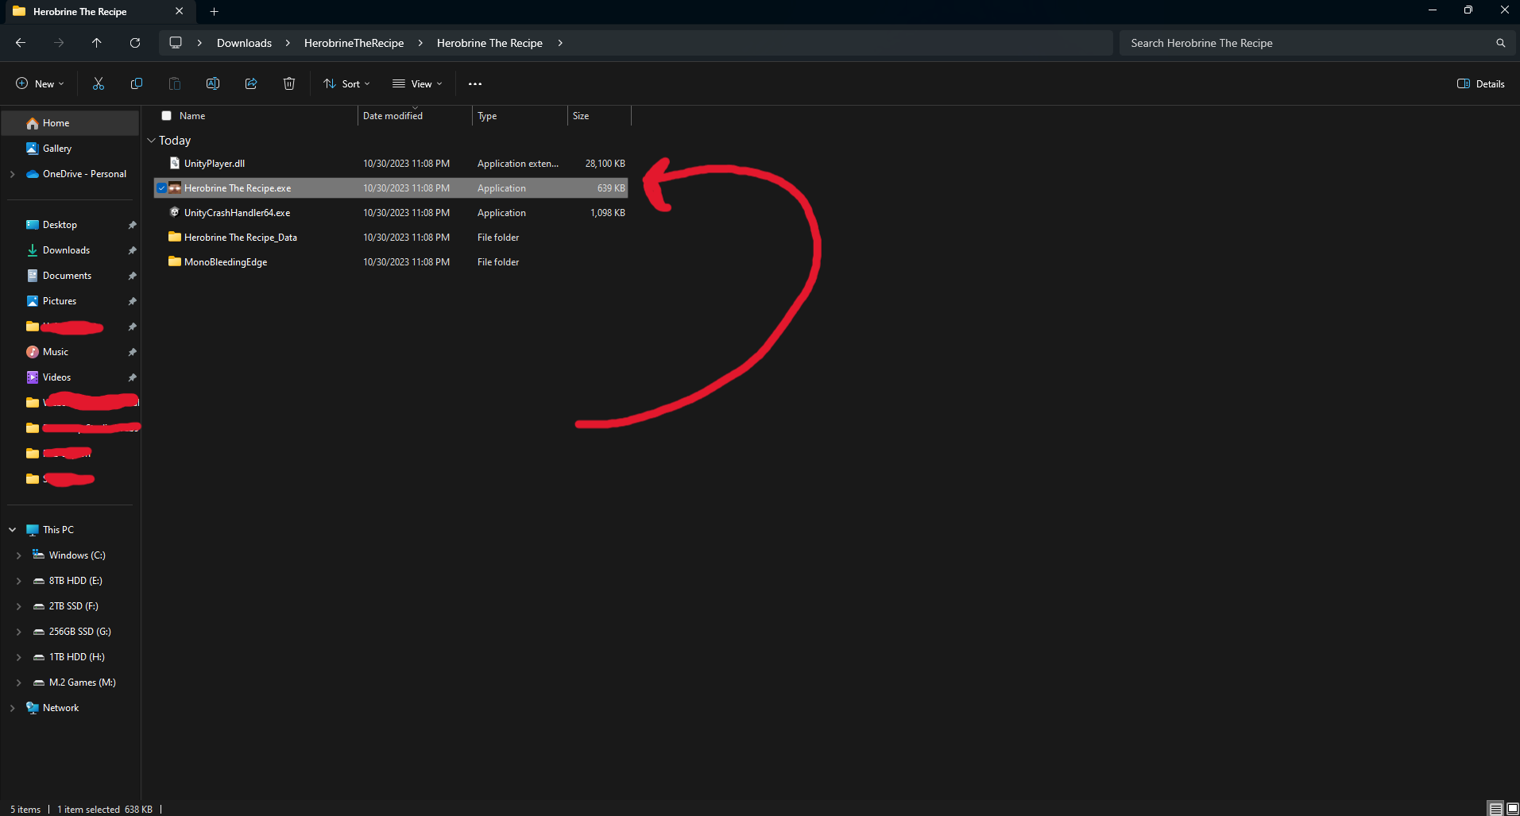Screen dimensions: 1520x816
Task: Click the Copy icon in toolbar
Action: (x=137, y=83)
